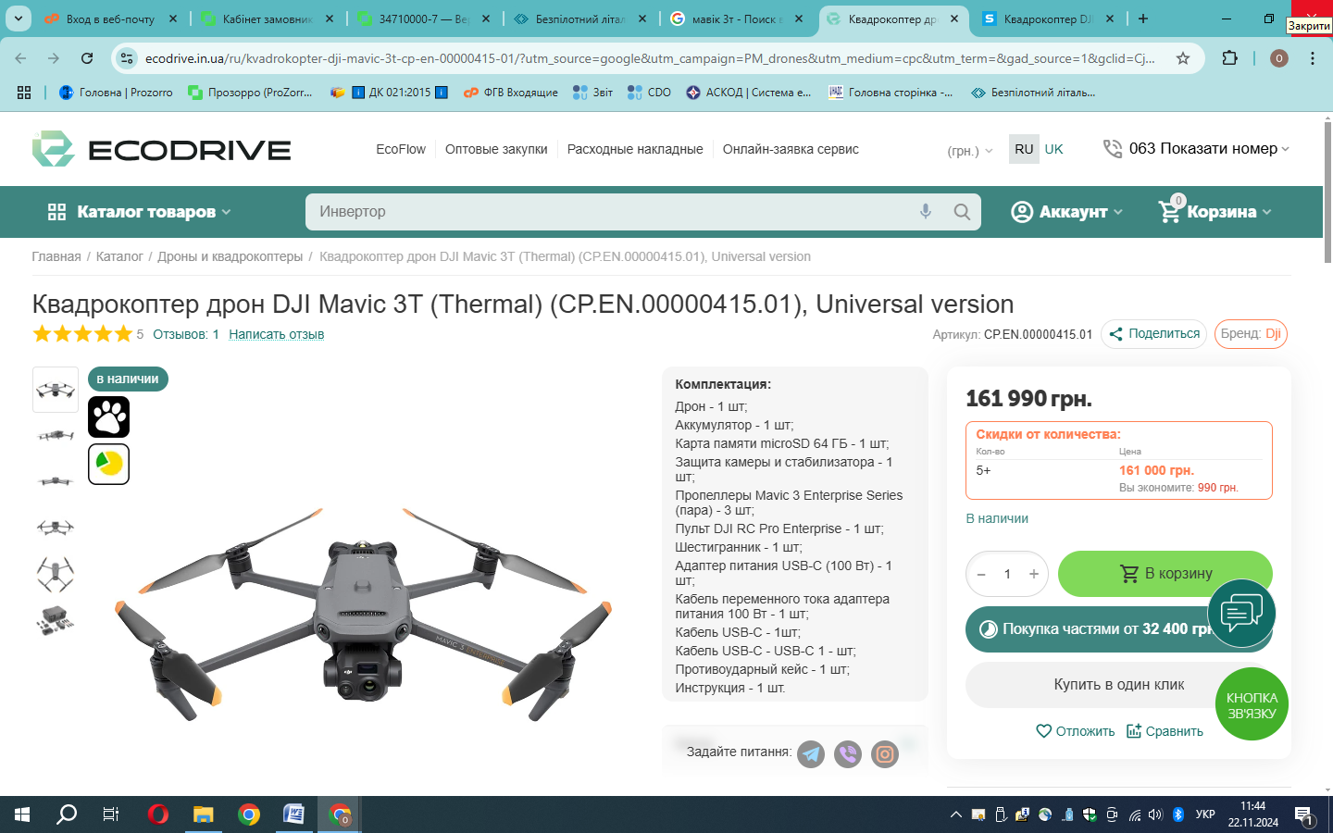The height and width of the screenshot is (833, 1333).
Task: Click the ECODRIVE logo
Action: [x=161, y=149]
